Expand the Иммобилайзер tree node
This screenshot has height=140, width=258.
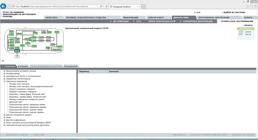click(x=5, y=74)
